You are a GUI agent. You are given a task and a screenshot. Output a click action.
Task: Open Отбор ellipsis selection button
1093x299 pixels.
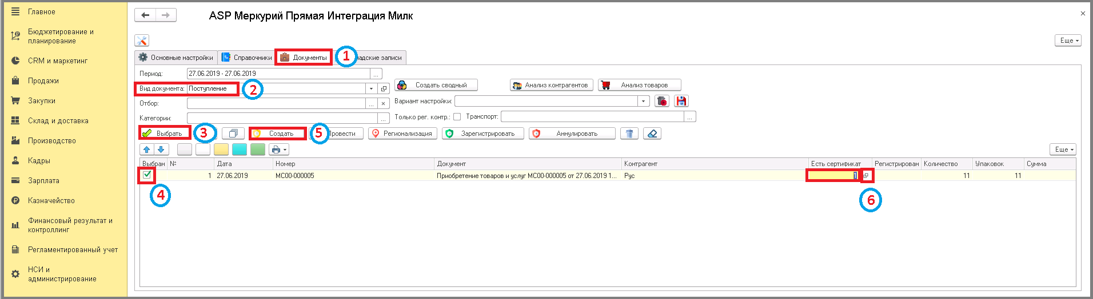(x=372, y=104)
